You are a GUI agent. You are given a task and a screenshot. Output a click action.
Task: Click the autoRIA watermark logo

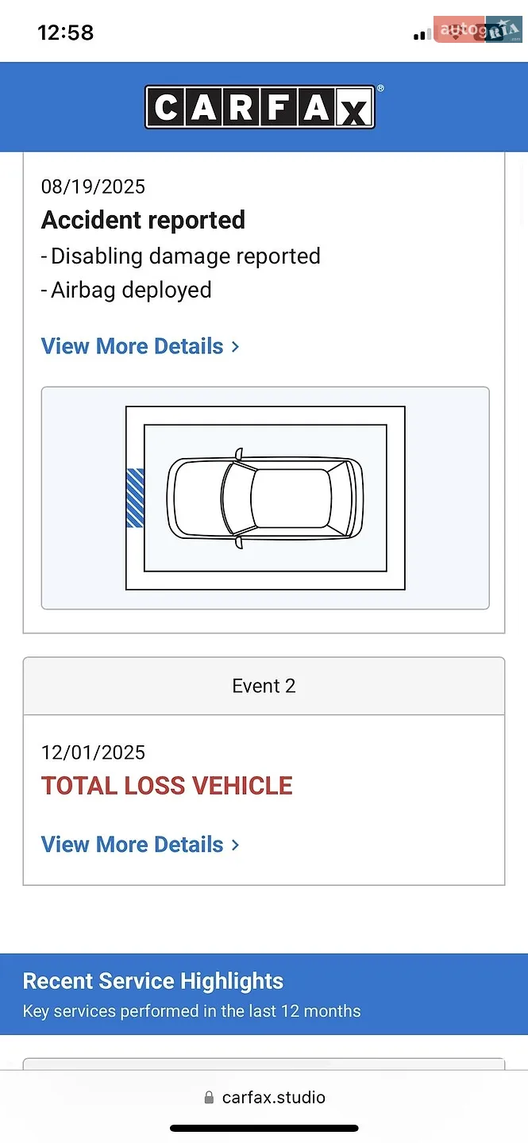pyautogui.click(x=478, y=30)
